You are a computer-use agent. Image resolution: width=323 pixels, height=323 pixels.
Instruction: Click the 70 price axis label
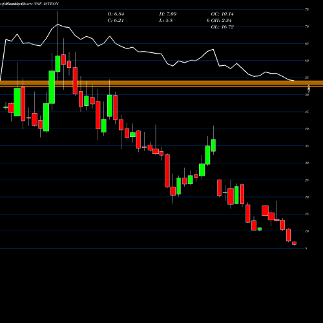[307, 26]
